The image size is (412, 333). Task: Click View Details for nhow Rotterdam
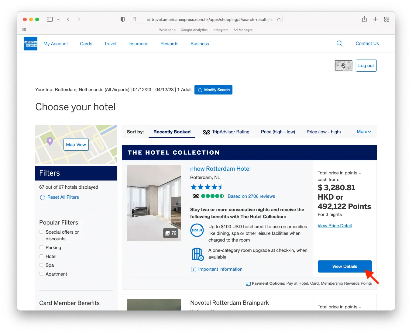tap(345, 266)
